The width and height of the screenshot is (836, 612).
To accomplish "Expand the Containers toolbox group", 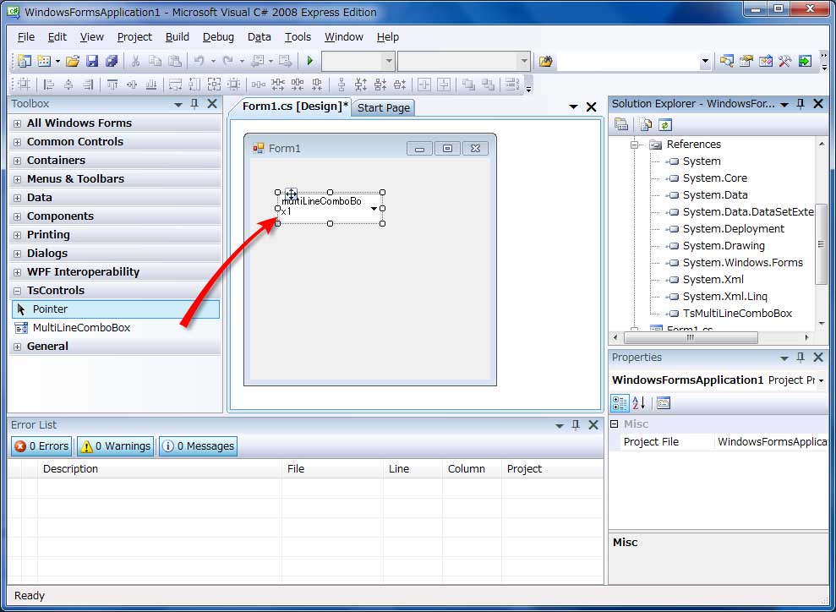I will (17, 161).
